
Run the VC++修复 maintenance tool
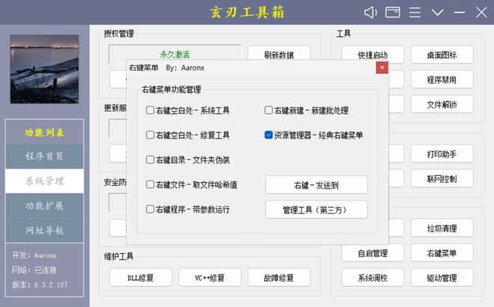[x=210, y=278]
